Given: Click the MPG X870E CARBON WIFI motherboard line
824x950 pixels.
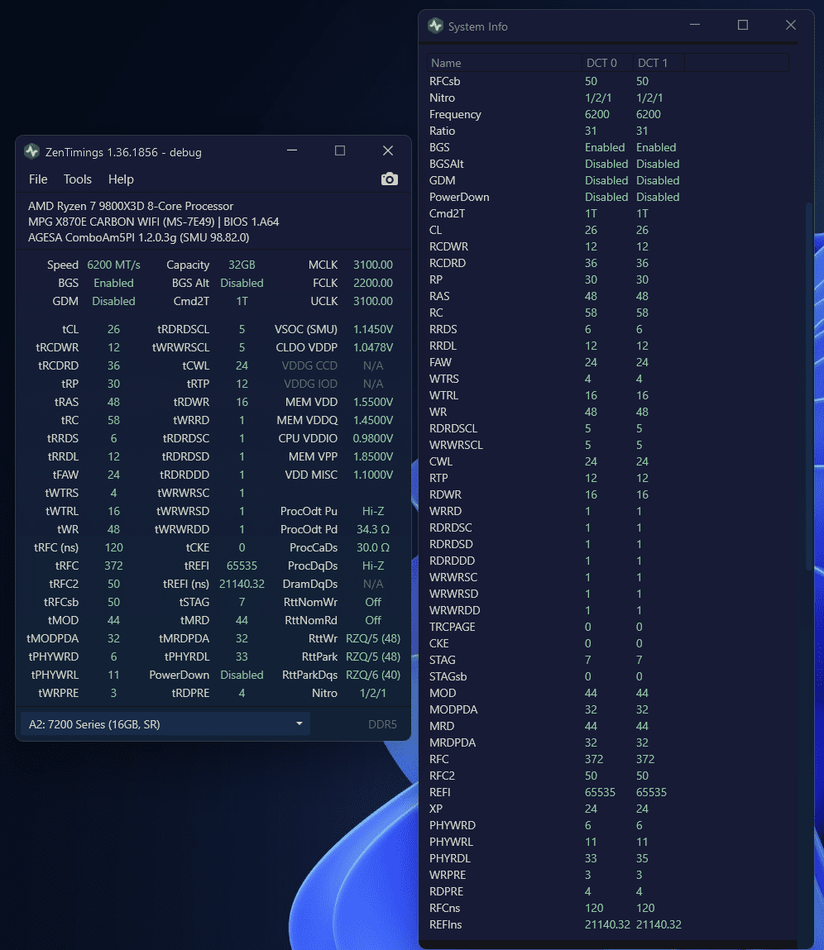Looking at the screenshot, I should pos(153,222).
